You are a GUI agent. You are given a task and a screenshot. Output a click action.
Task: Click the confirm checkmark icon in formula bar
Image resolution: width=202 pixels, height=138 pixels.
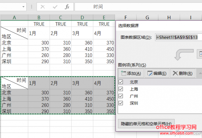pyautogui.click(x=55, y=7)
